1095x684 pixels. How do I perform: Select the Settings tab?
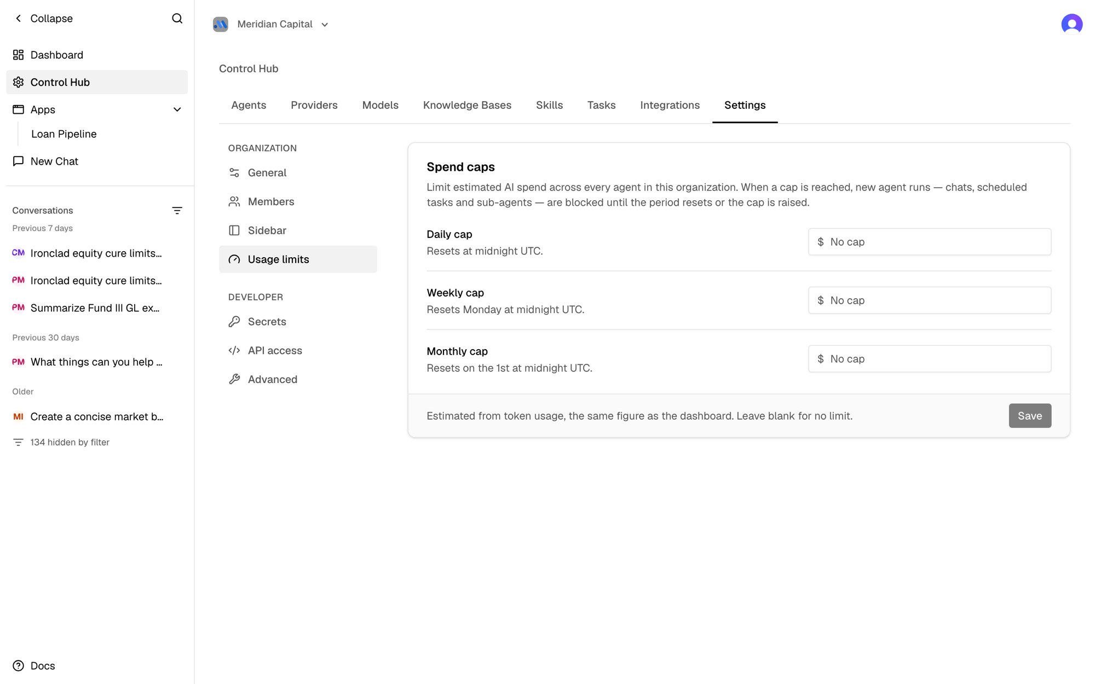pyautogui.click(x=745, y=105)
